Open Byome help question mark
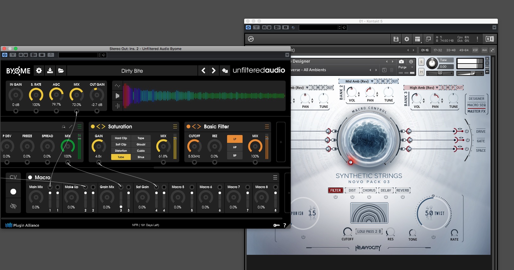The image size is (514, 270). (285, 225)
